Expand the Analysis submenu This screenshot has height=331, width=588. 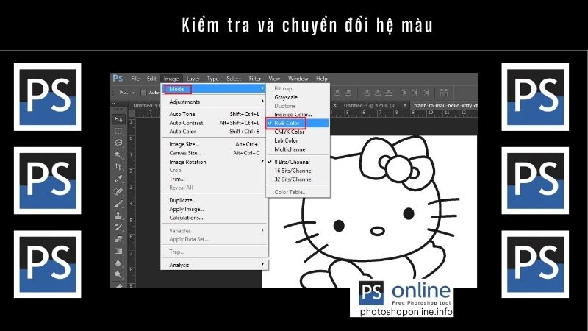[x=214, y=265]
